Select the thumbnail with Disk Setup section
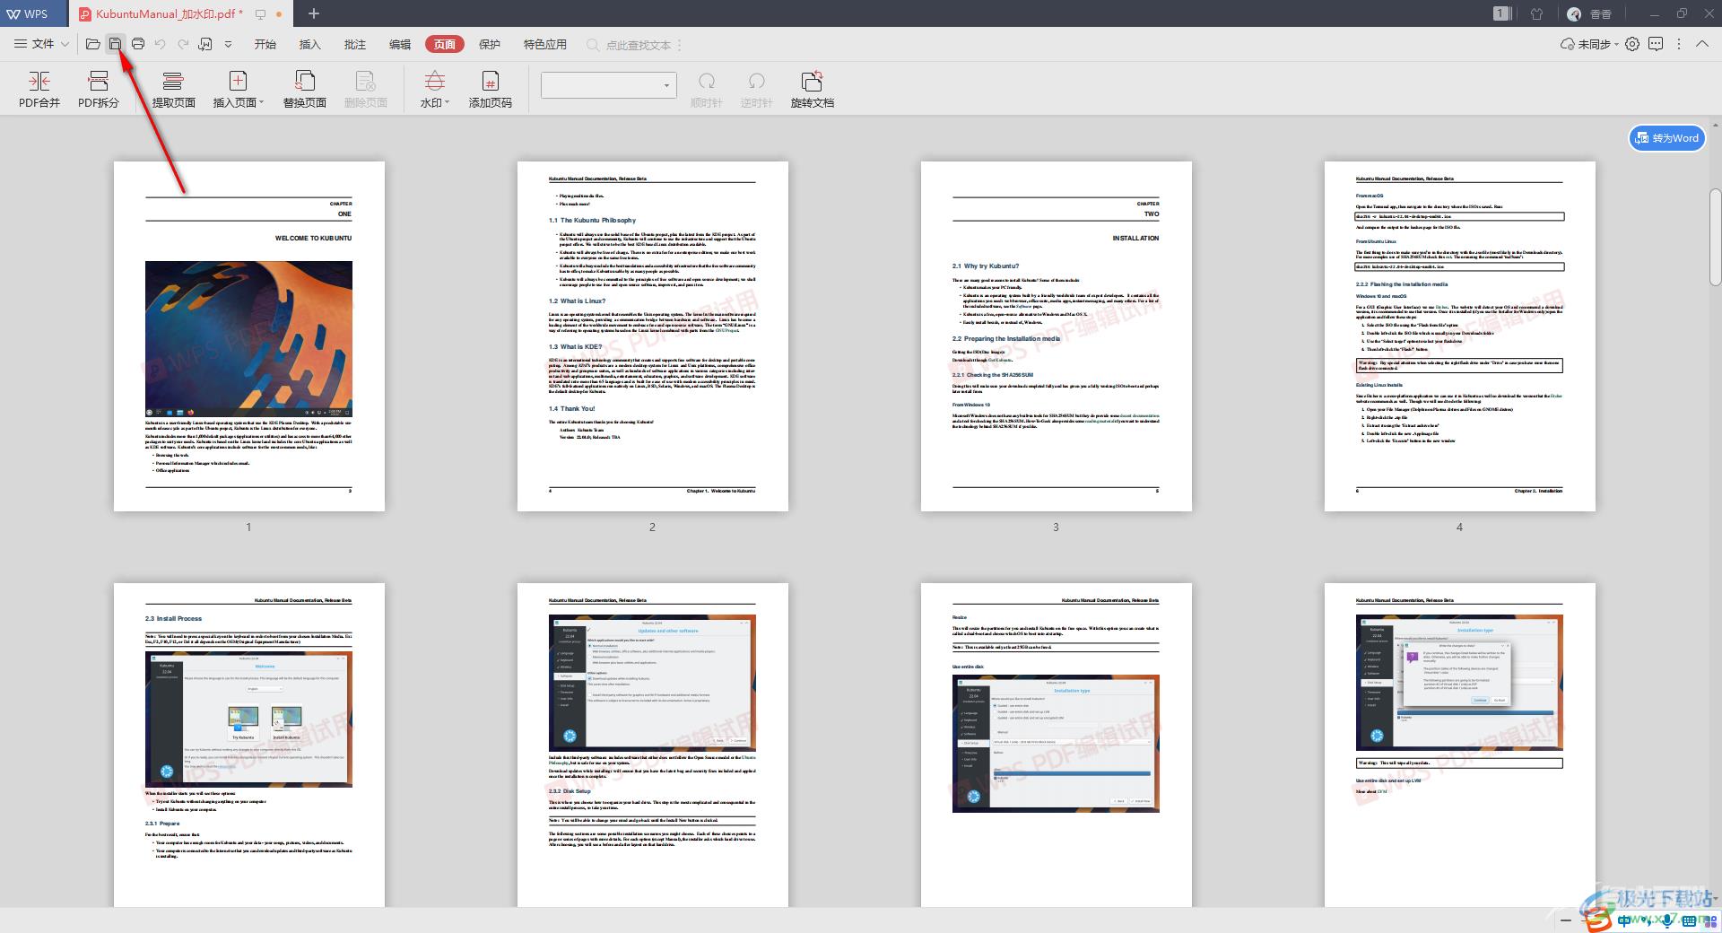Screen dimensions: 1722x933 653,745
